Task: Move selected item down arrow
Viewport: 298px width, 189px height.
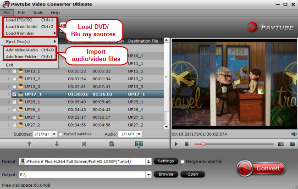Action: [x=57, y=144]
